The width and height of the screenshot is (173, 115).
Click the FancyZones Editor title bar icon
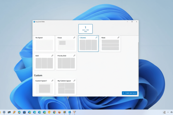coord(34,22)
